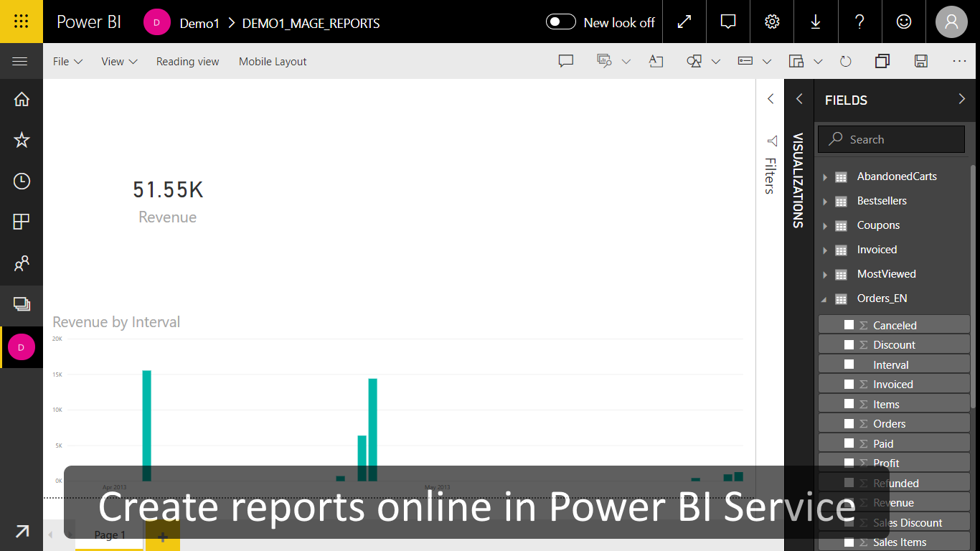Open the comments panel
The height and width of the screenshot is (551, 980).
(565, 61)
